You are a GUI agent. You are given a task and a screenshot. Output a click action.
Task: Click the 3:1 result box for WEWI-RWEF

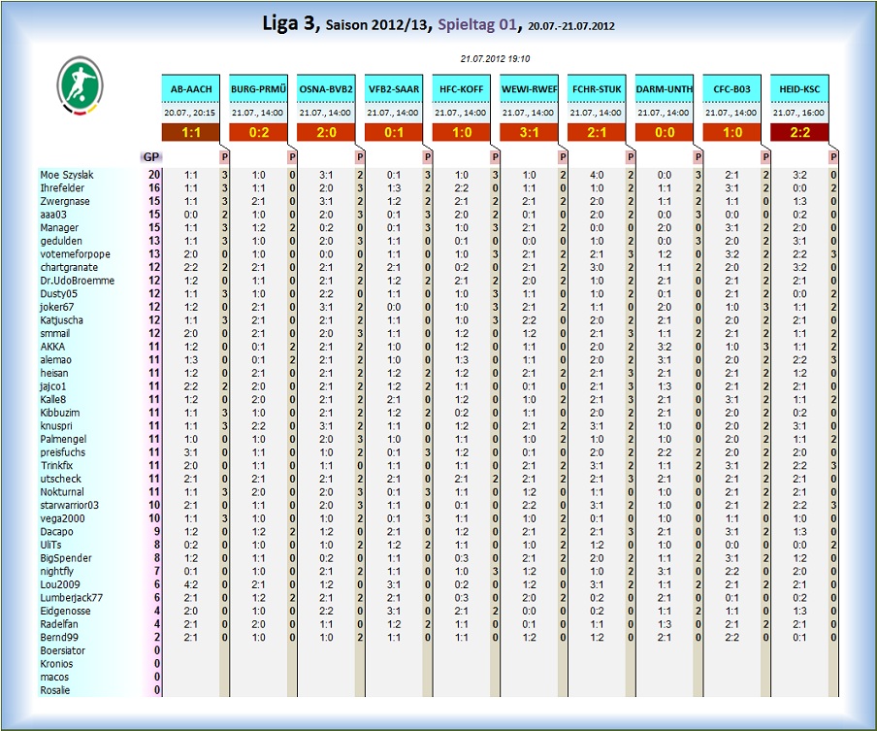click(529, 133)
